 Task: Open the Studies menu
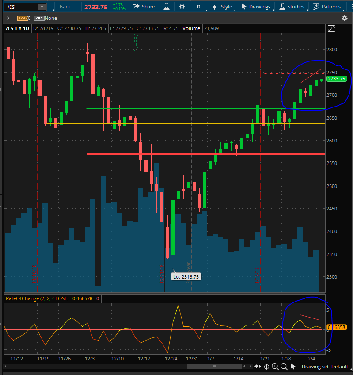point(292,7)
